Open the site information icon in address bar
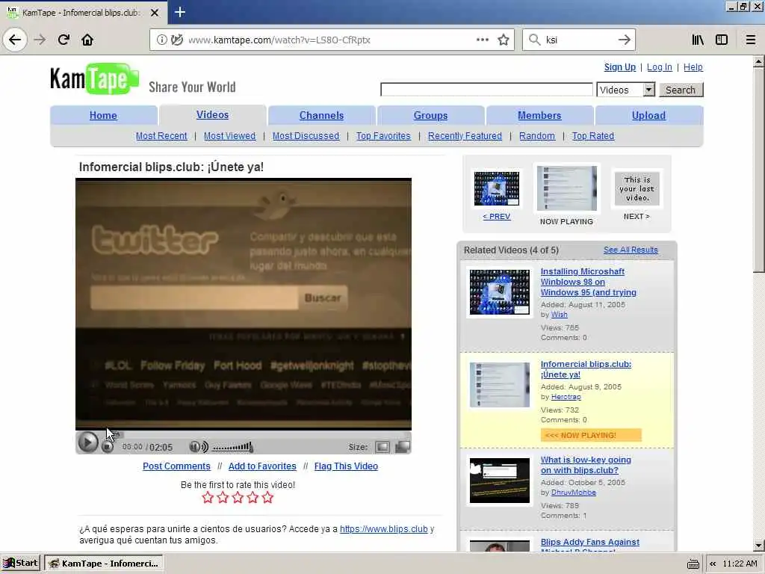Screen dimensions: 765x574 pos(161,40)
